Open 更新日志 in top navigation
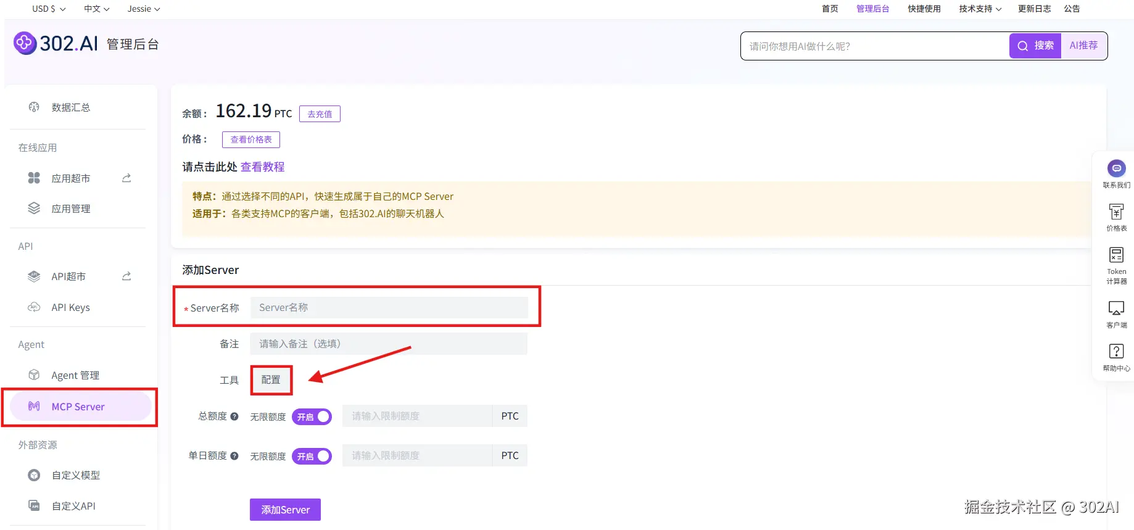 click(x=1034, y=9)
